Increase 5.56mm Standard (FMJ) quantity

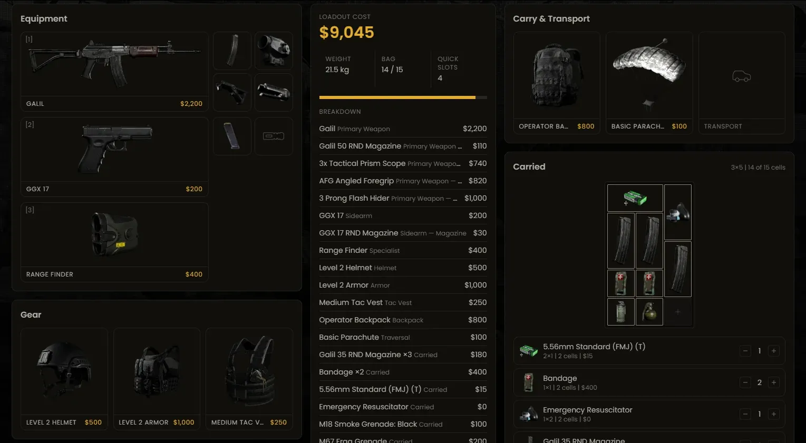coord(774,351)
